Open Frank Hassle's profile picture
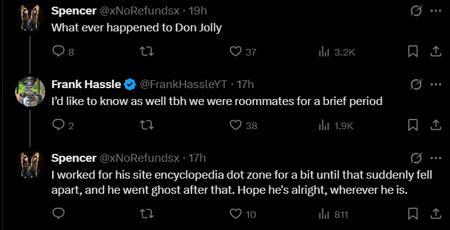The image size is (450, 230). click(30, 92)
